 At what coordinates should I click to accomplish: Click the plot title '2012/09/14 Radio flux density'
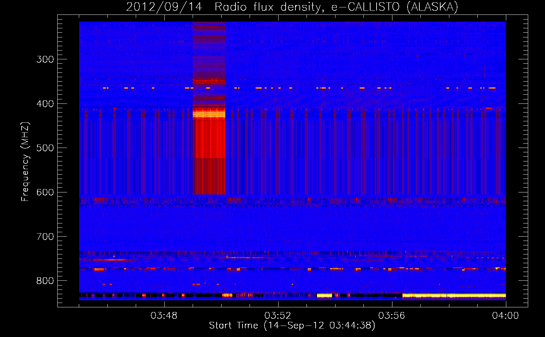225,7
